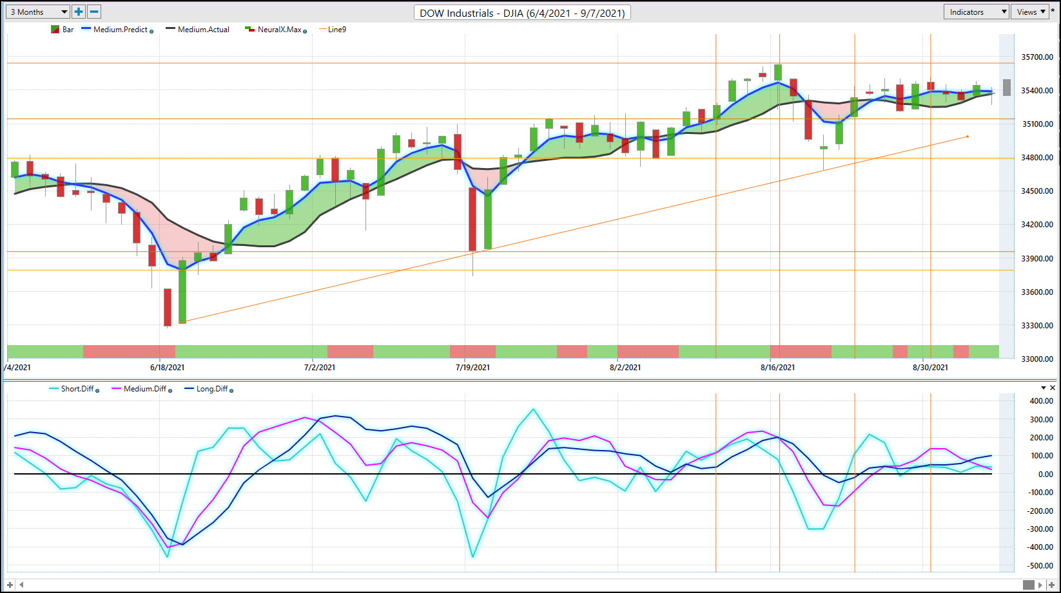This screenshot has width=1061, height=593.
Task: Click the 8/2/2021 date axis label
Action: pyautogui.click(x=625, y=368)
